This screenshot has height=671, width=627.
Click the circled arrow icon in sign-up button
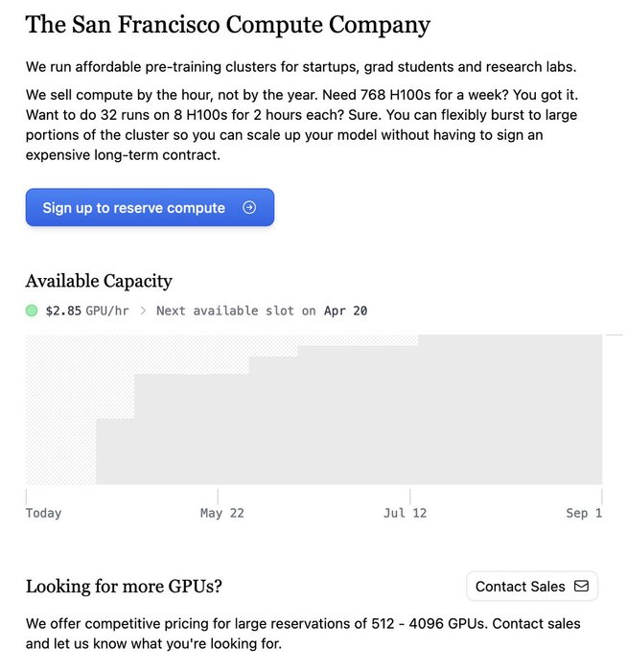[x=249, y=207]
